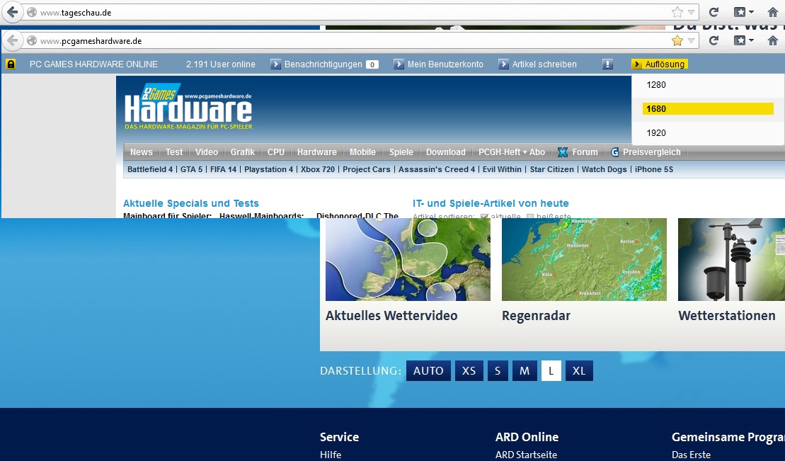Screen dimensions: 785x461
Task: Click the exclamation mark icon on PCGH bar
Action: 607,64
